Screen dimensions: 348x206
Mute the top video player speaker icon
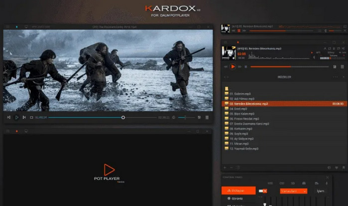tap(174, 117)
